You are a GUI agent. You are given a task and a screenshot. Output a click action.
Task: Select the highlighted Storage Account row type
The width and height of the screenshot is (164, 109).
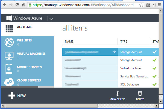pyautogui.click(x=131, y=52)
